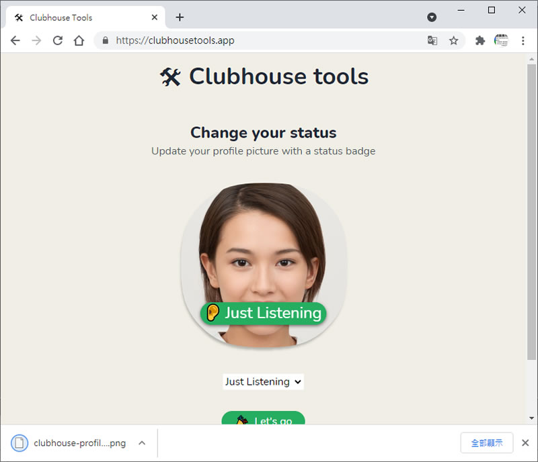Click the ear emoji in the badge
The width and height of the screenshot is (538, 462).
[x=213, y=312]
